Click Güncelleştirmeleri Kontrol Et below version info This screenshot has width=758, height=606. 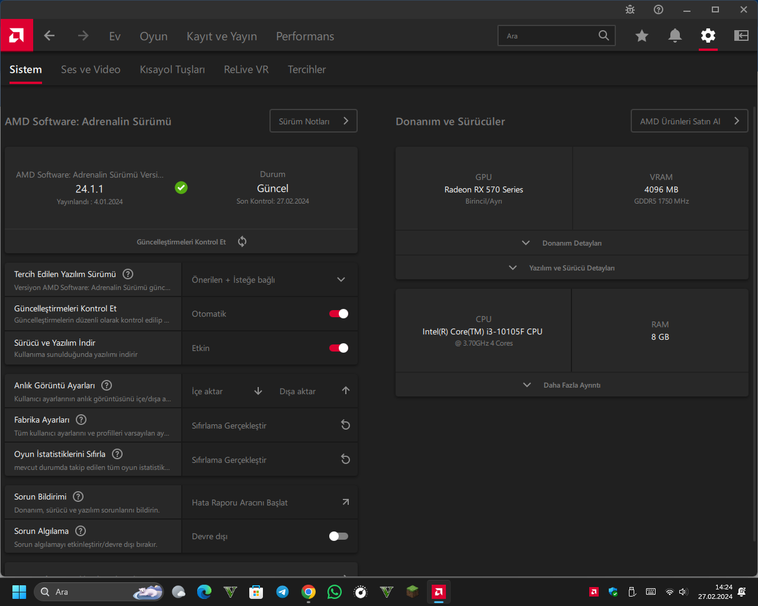coord(181,241)
